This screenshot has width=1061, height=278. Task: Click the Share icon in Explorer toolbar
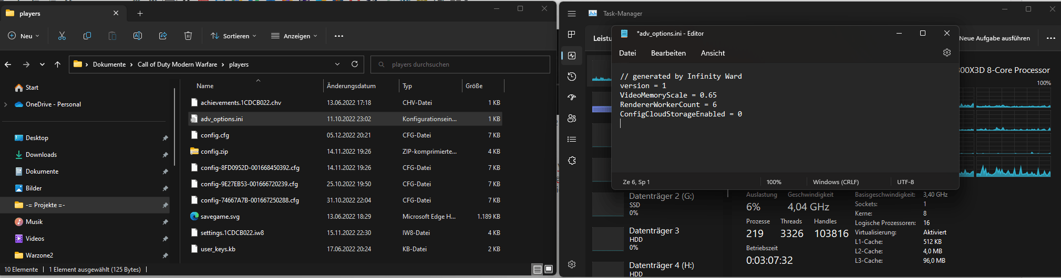pos(163,36)
